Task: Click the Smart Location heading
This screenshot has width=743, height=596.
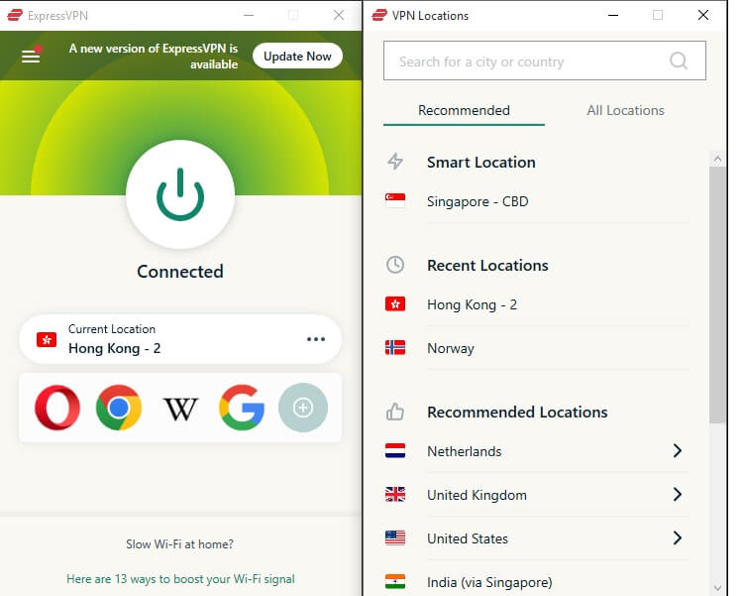Action: (480, 163)
